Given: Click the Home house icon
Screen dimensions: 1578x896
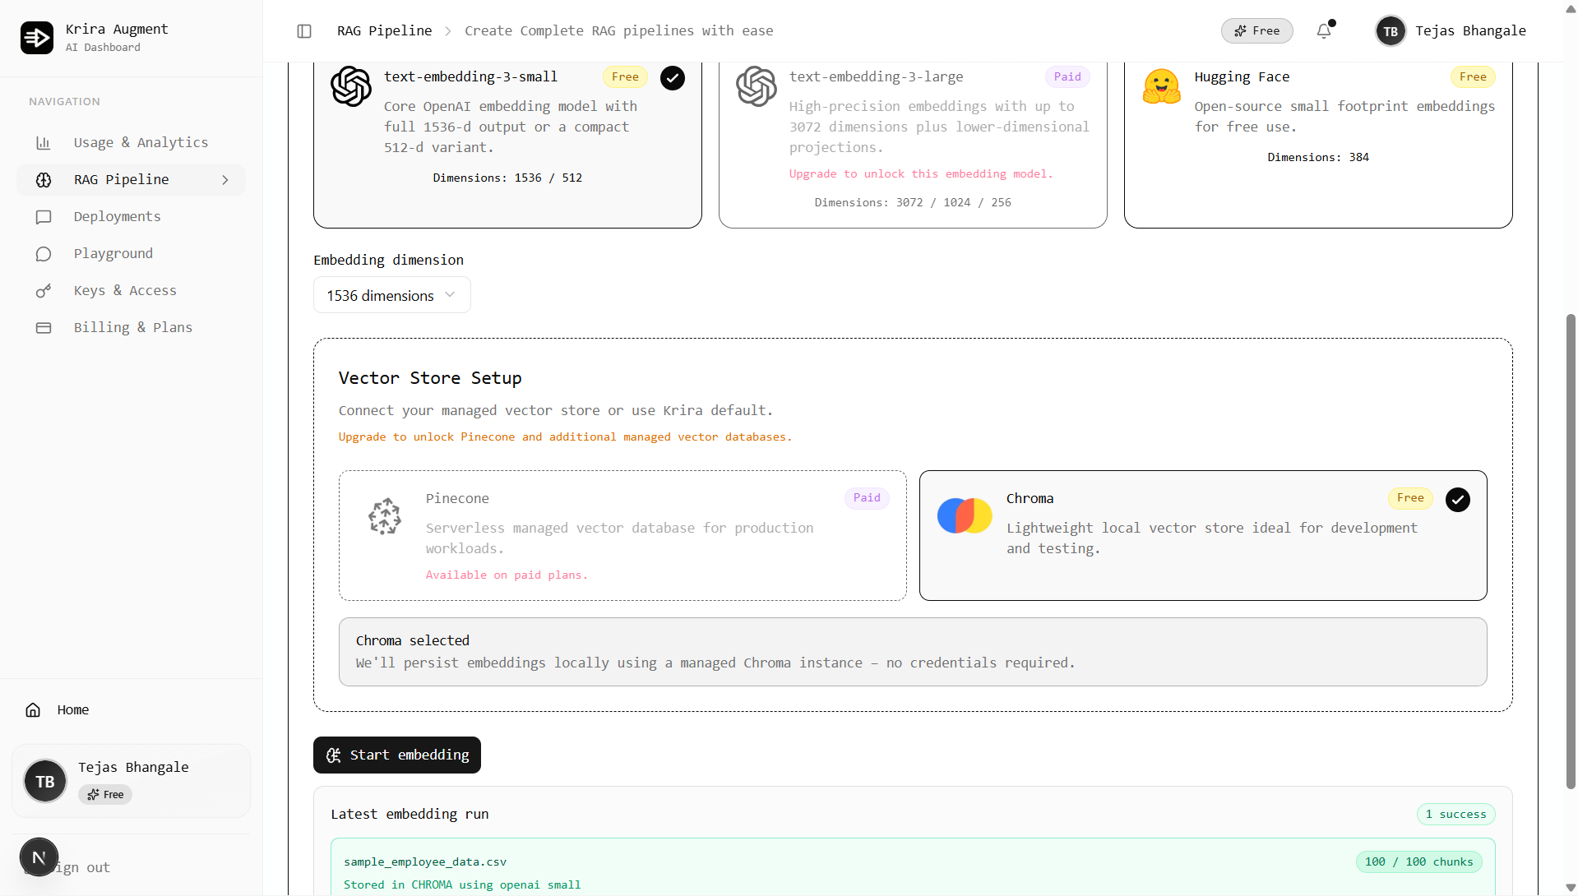Looking at the screenshot, I should [x=33, y=710].
